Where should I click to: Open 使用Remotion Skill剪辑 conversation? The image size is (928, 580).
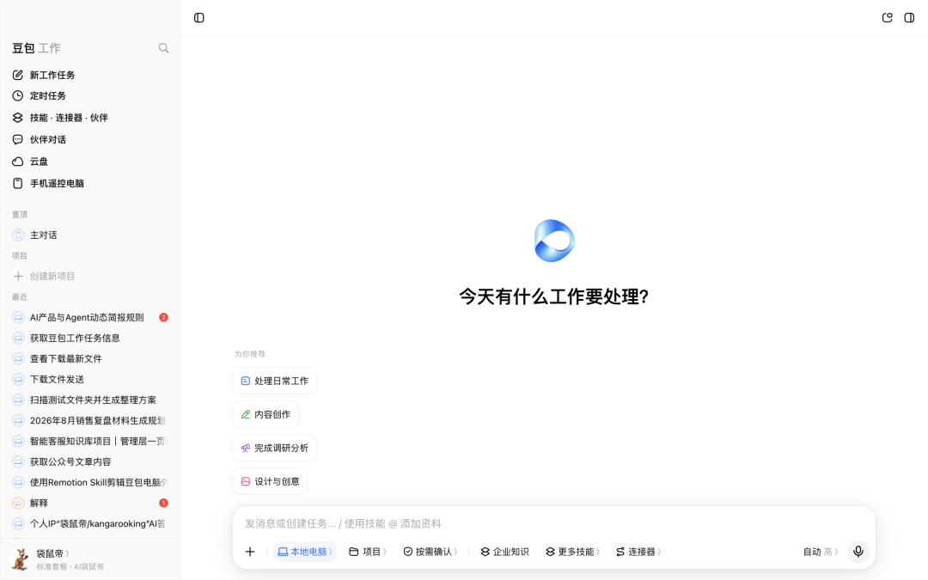[90, 482]
